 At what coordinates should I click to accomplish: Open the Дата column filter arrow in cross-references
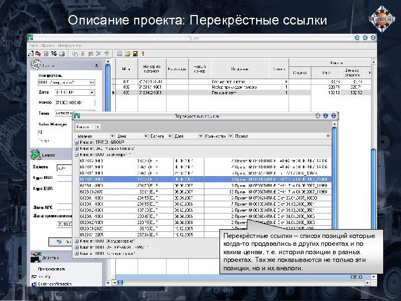(200, 136)
